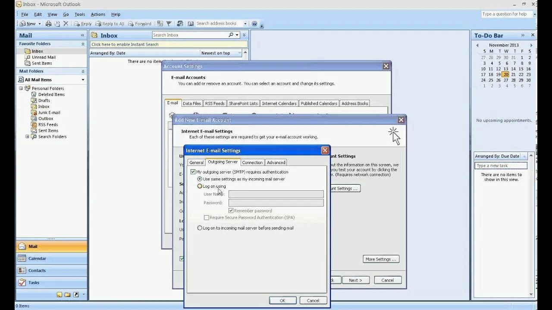Collapse the Favorite Folders section
This screenshot has height=310, width=552.
pyautogui.click(x=83, y=44)
